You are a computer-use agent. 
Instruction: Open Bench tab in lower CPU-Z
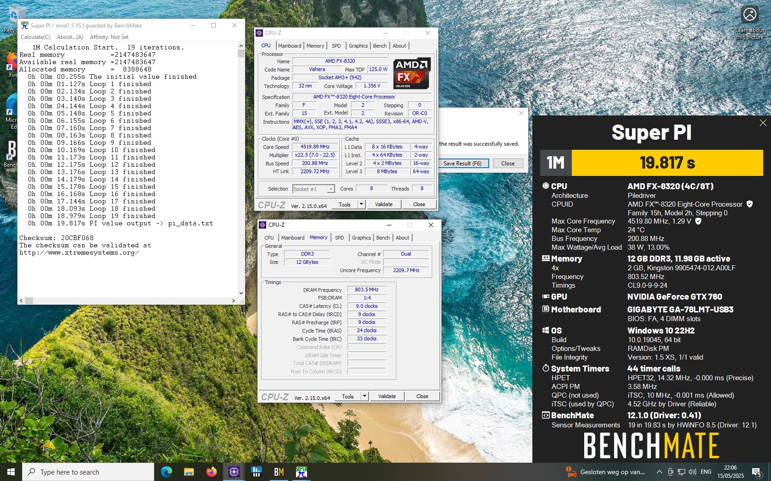click(x=383, y=238)
